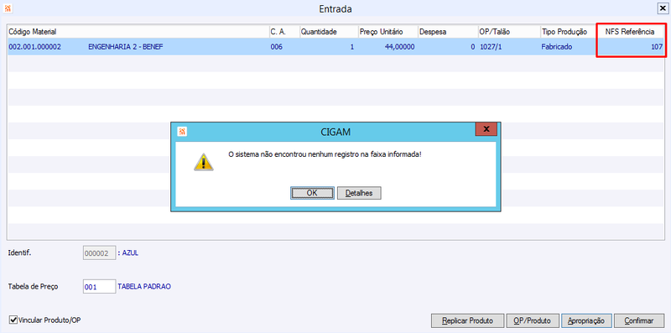Open Apropriação
This screenshot has height=333, width=671.
tap(585, 320)
